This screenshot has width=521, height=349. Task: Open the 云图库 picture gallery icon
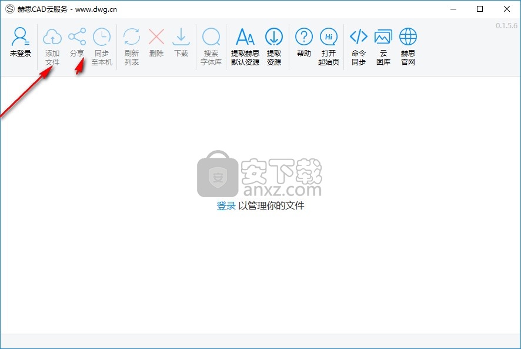(383, 36)
